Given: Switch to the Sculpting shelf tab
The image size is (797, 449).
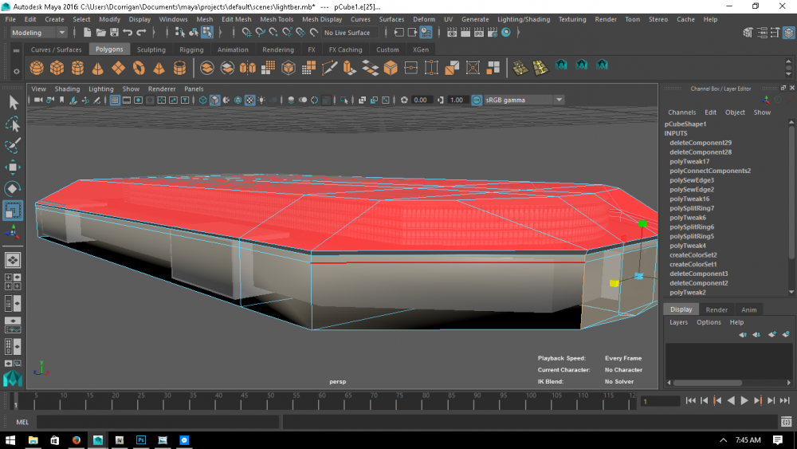Looking at the screenshot, I should 151,49.
